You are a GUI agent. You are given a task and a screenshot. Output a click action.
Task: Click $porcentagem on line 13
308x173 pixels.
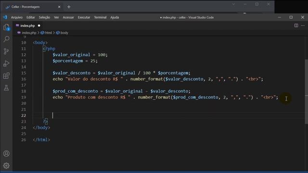coord(68,61)
